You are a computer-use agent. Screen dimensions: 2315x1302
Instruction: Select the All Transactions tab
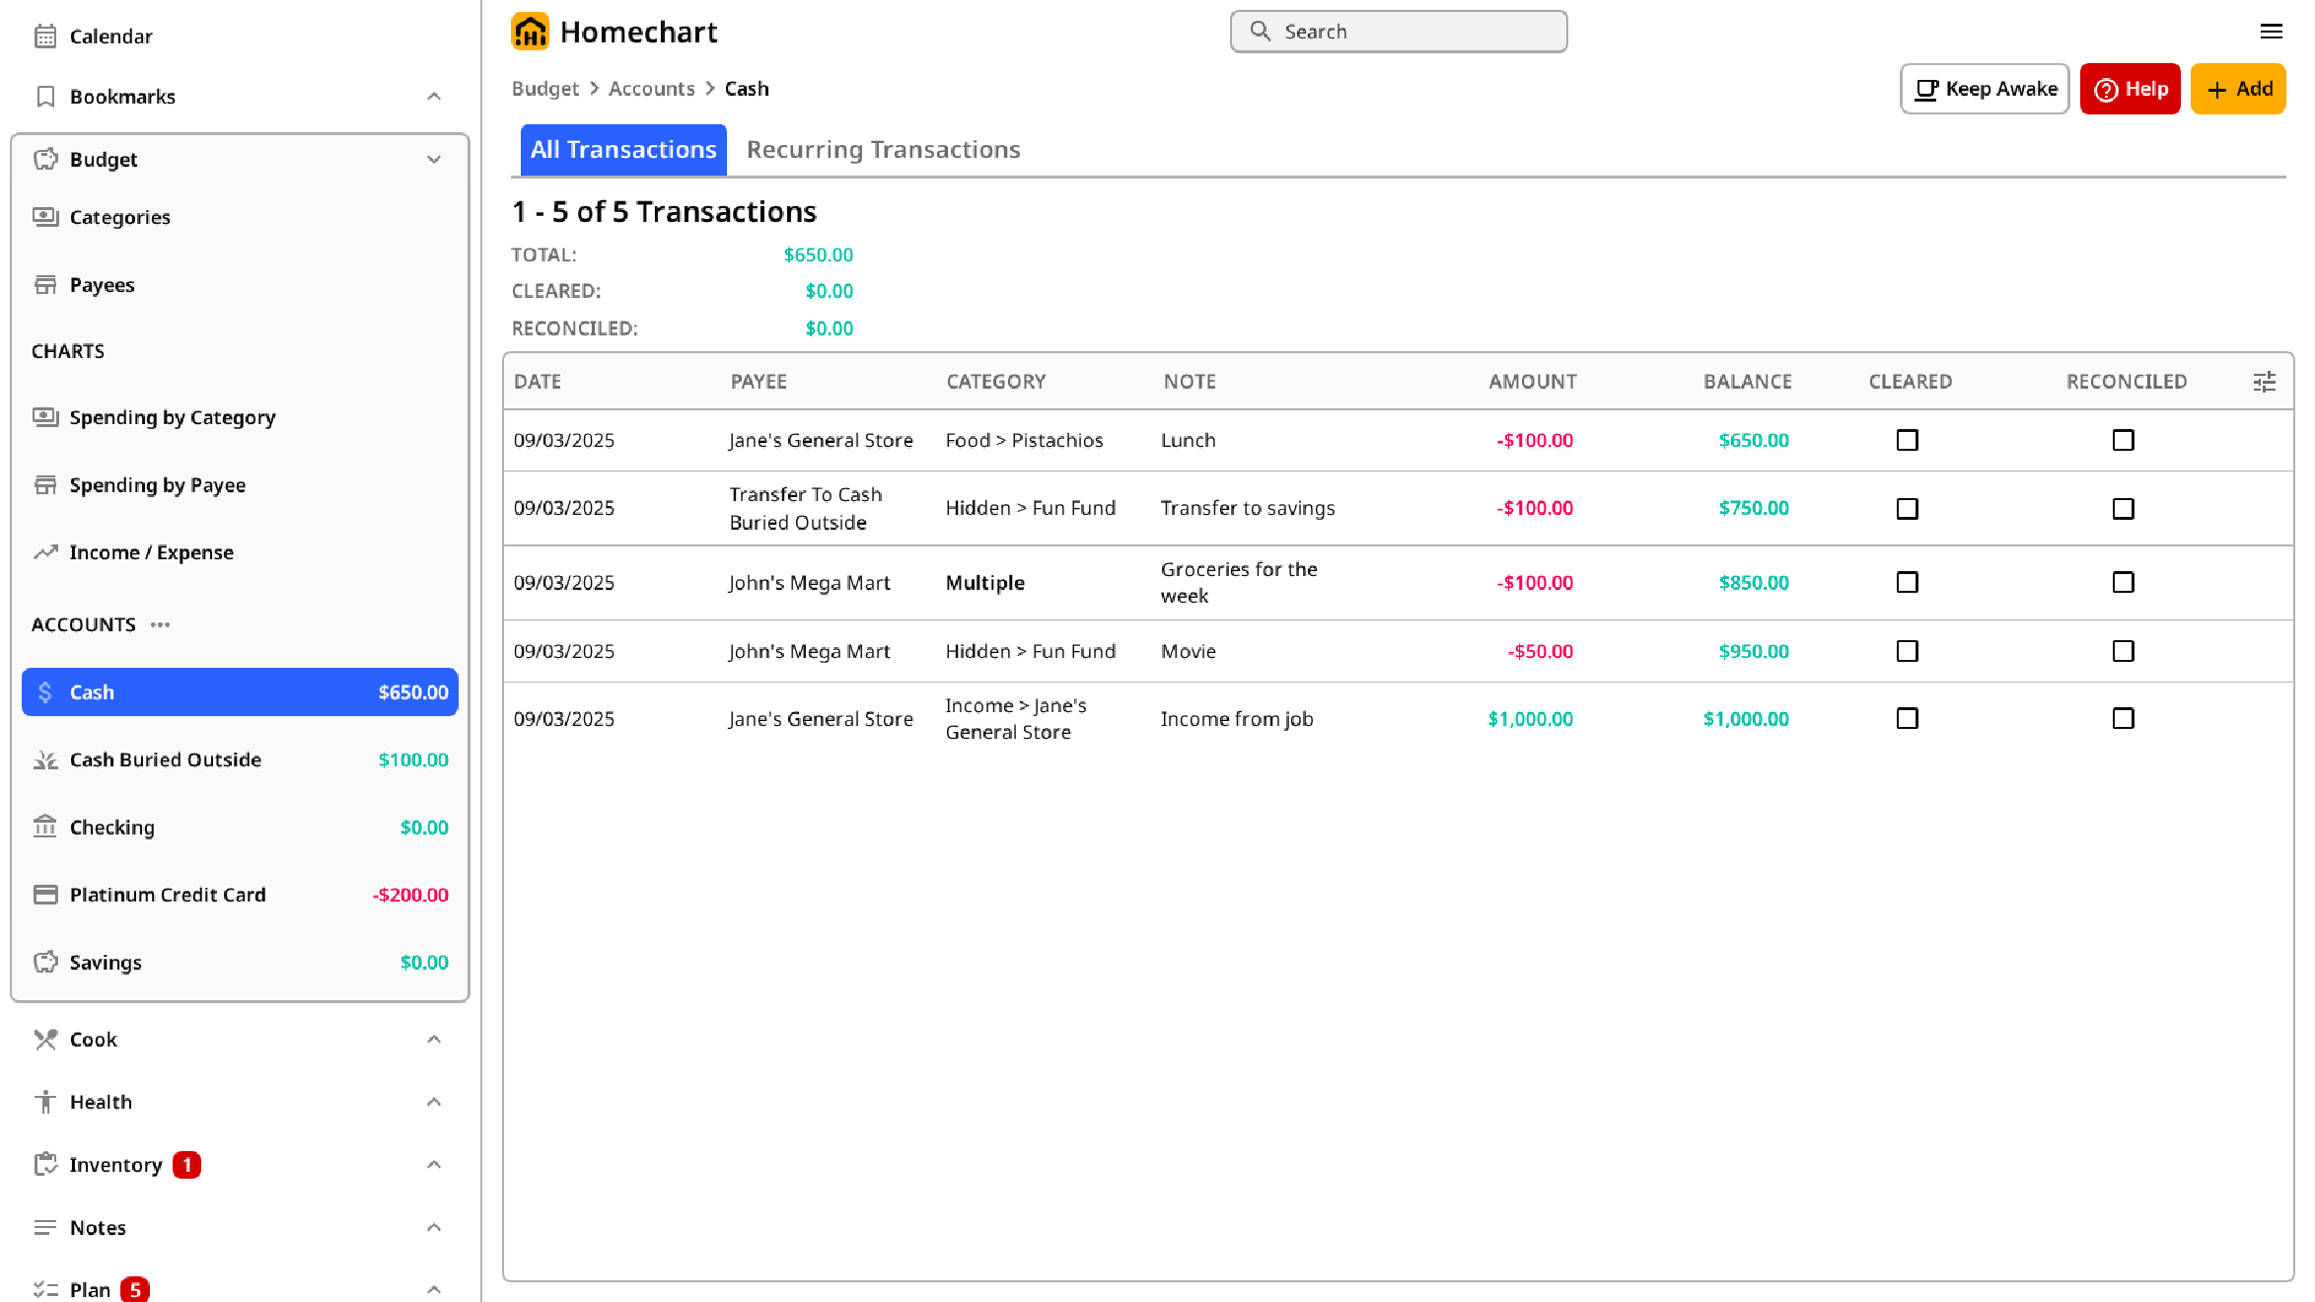(x=623, y=150)
